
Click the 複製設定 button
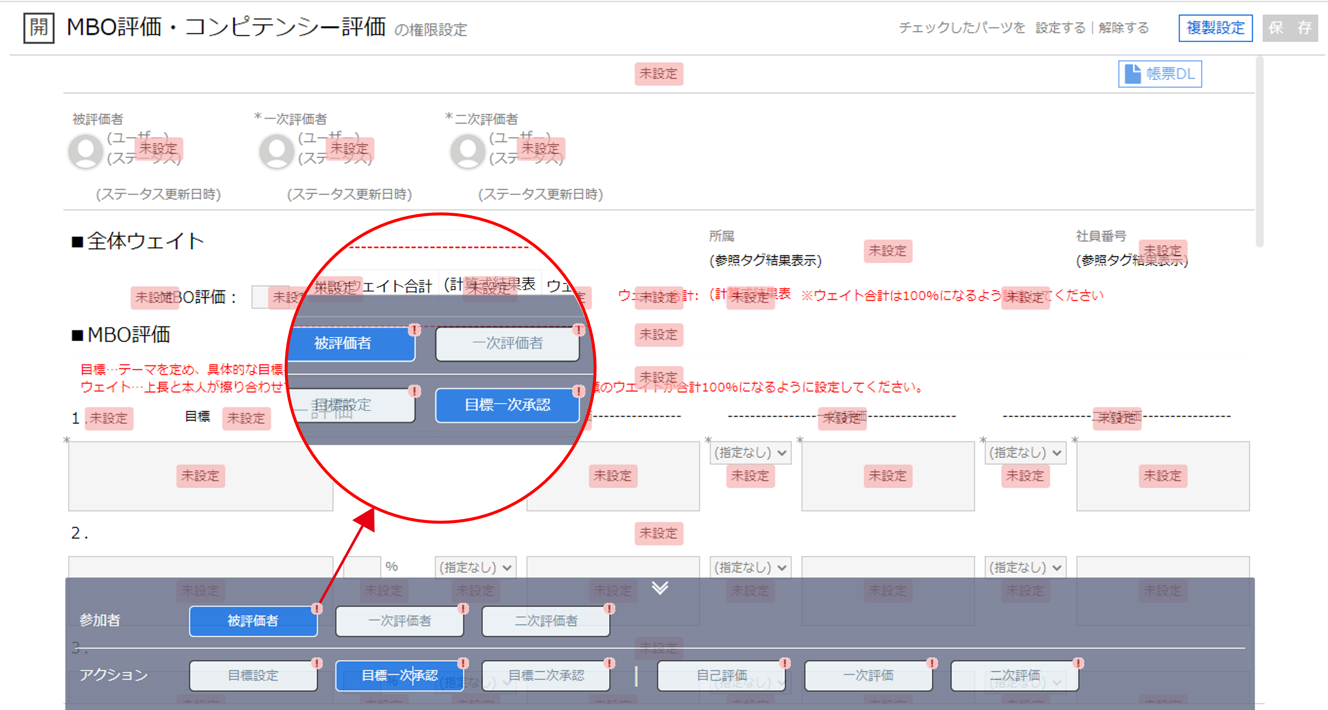pos(1215,28)
